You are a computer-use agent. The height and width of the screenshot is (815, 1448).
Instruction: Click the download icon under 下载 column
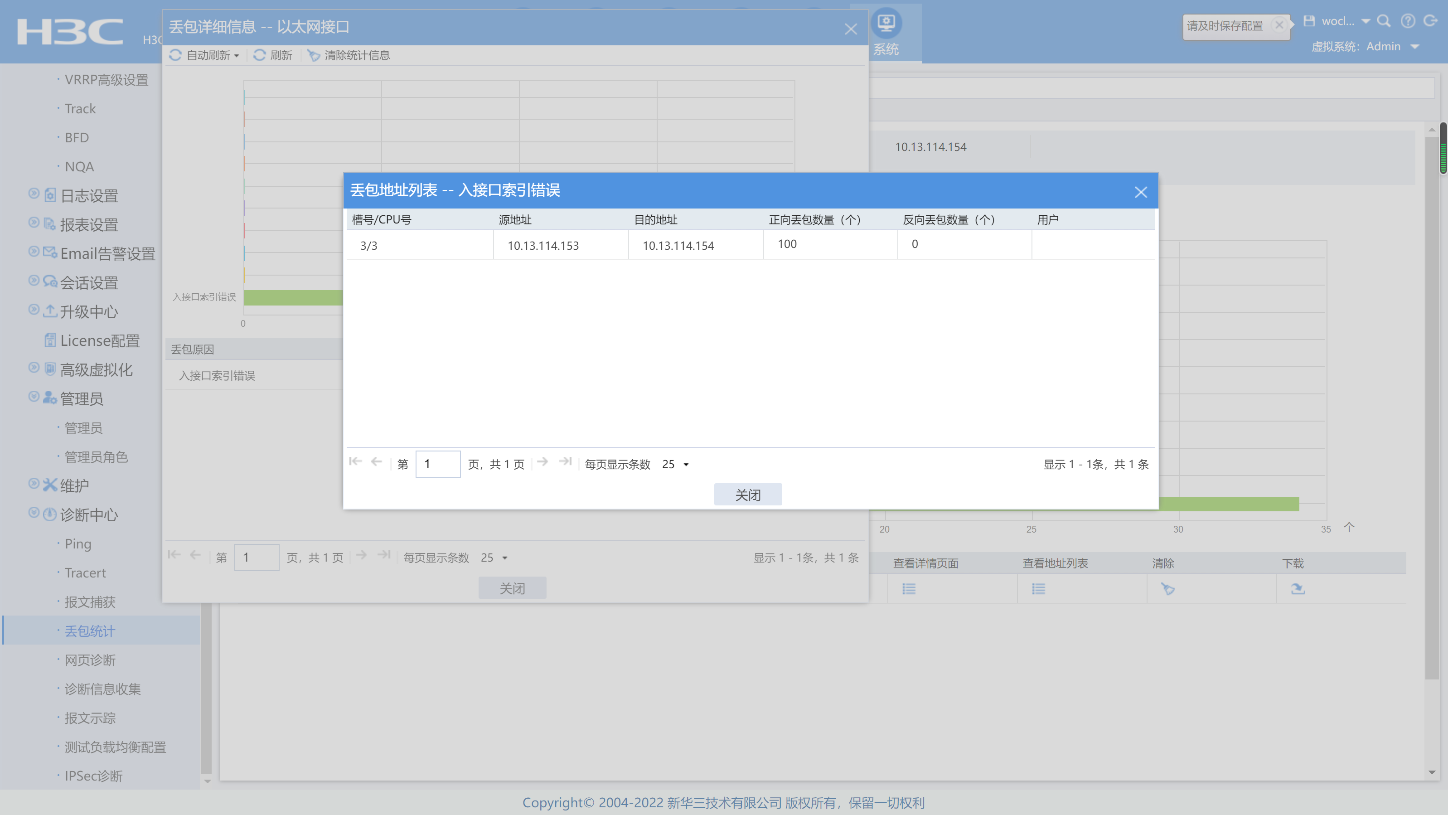click(1298, 589)
